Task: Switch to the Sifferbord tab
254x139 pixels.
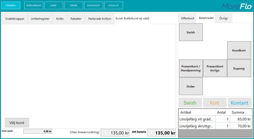Action: pyautogui.click(x=187, y=18)
